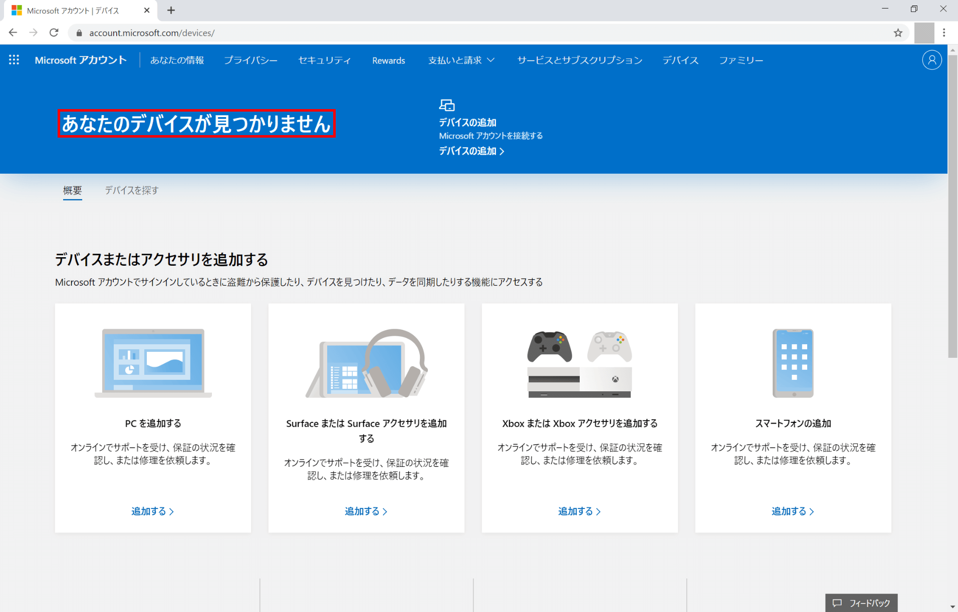Click 追加する under Xbox card
The width and height of the screenshot is (958, 612).
click(x=579, y=511)
